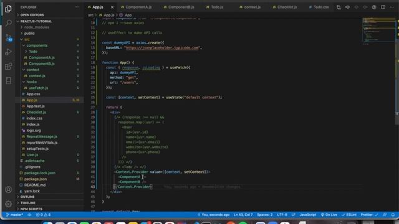Open the Run and Debug view
The image size is (399, 224).
click(x=8, y=52)
